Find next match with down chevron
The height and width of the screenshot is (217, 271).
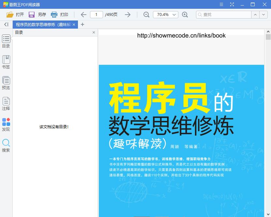click(263, 15)
